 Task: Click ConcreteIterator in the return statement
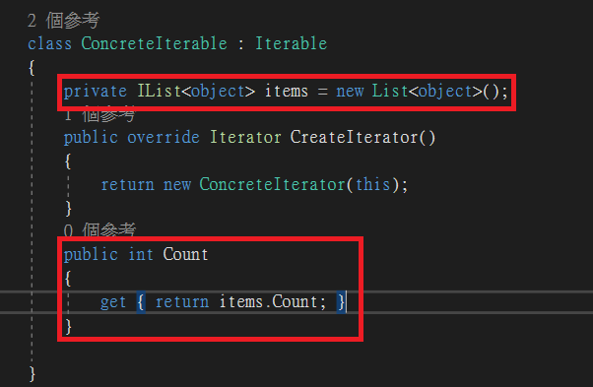click(x=272, y=184)
